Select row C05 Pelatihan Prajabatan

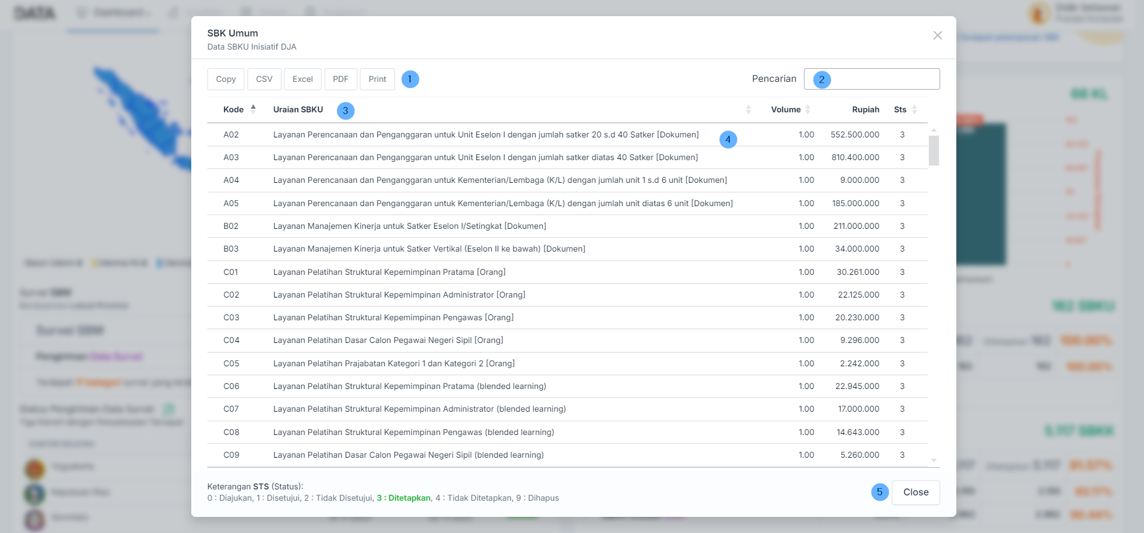pos(394,363)
